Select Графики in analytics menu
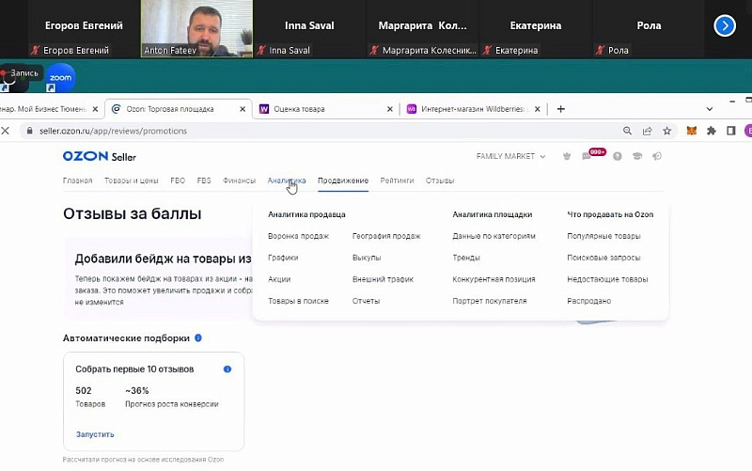752x471 pixels. coord(283,258)
